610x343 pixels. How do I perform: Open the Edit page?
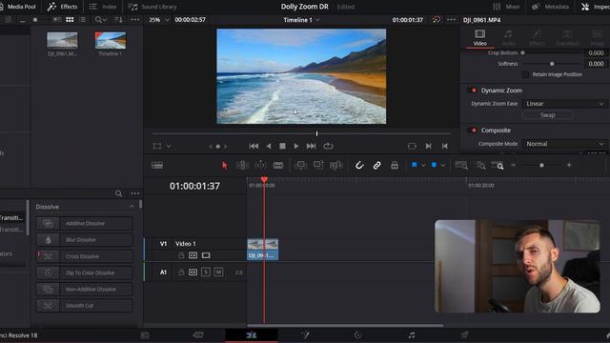pyautogui.click(x=252, y=334)
